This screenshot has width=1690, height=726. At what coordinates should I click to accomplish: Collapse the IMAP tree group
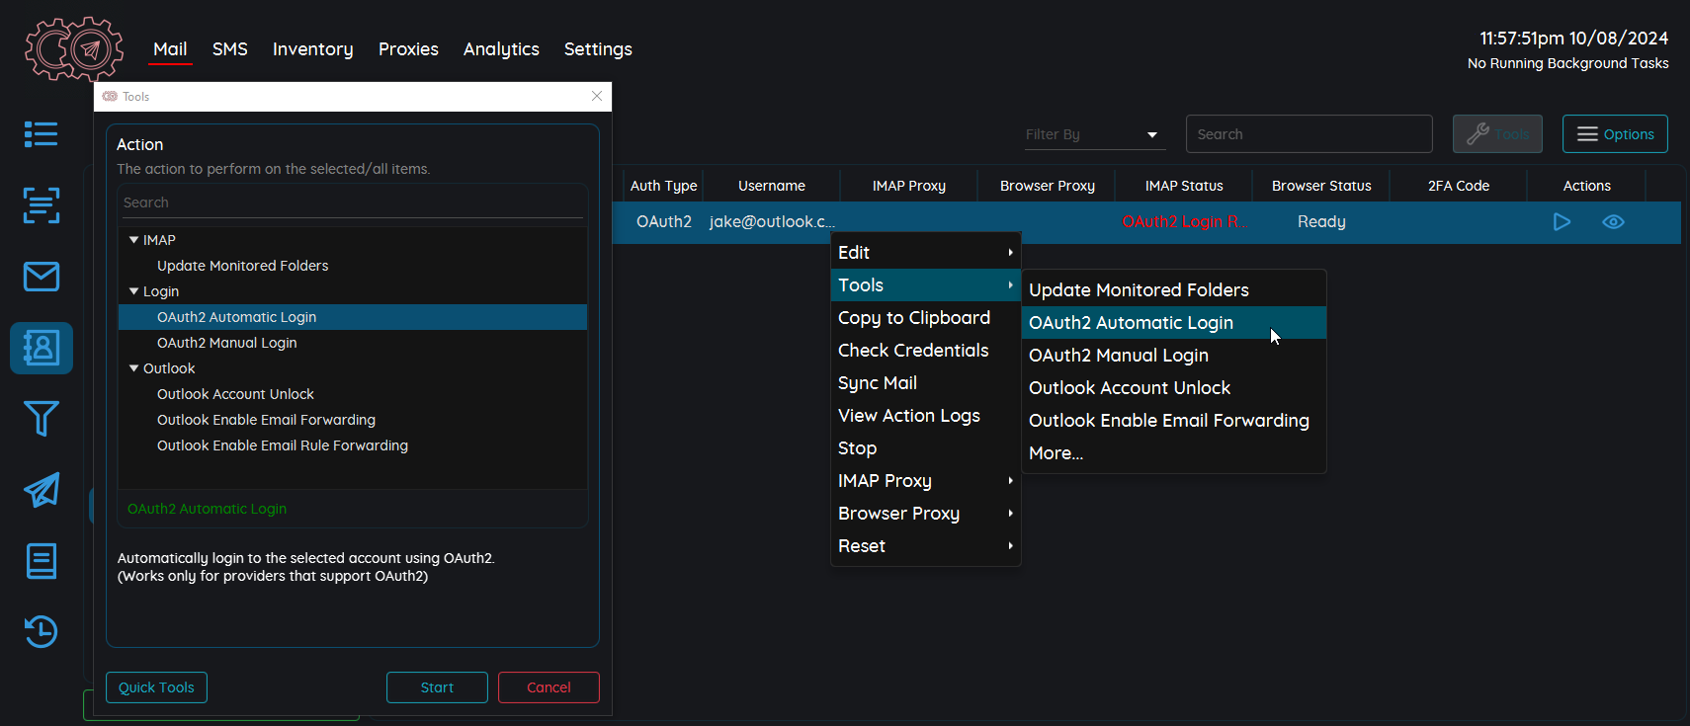click(134, 240)
